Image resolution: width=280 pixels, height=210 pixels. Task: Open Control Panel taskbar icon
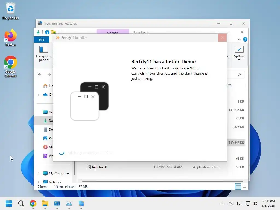pyautogui.click(x=57, y=203)
